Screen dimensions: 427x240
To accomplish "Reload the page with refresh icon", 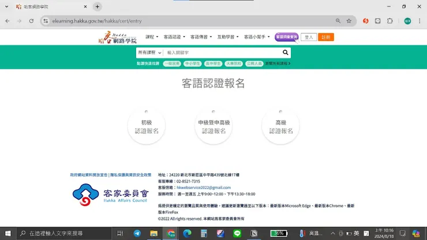I will [31, 21].
